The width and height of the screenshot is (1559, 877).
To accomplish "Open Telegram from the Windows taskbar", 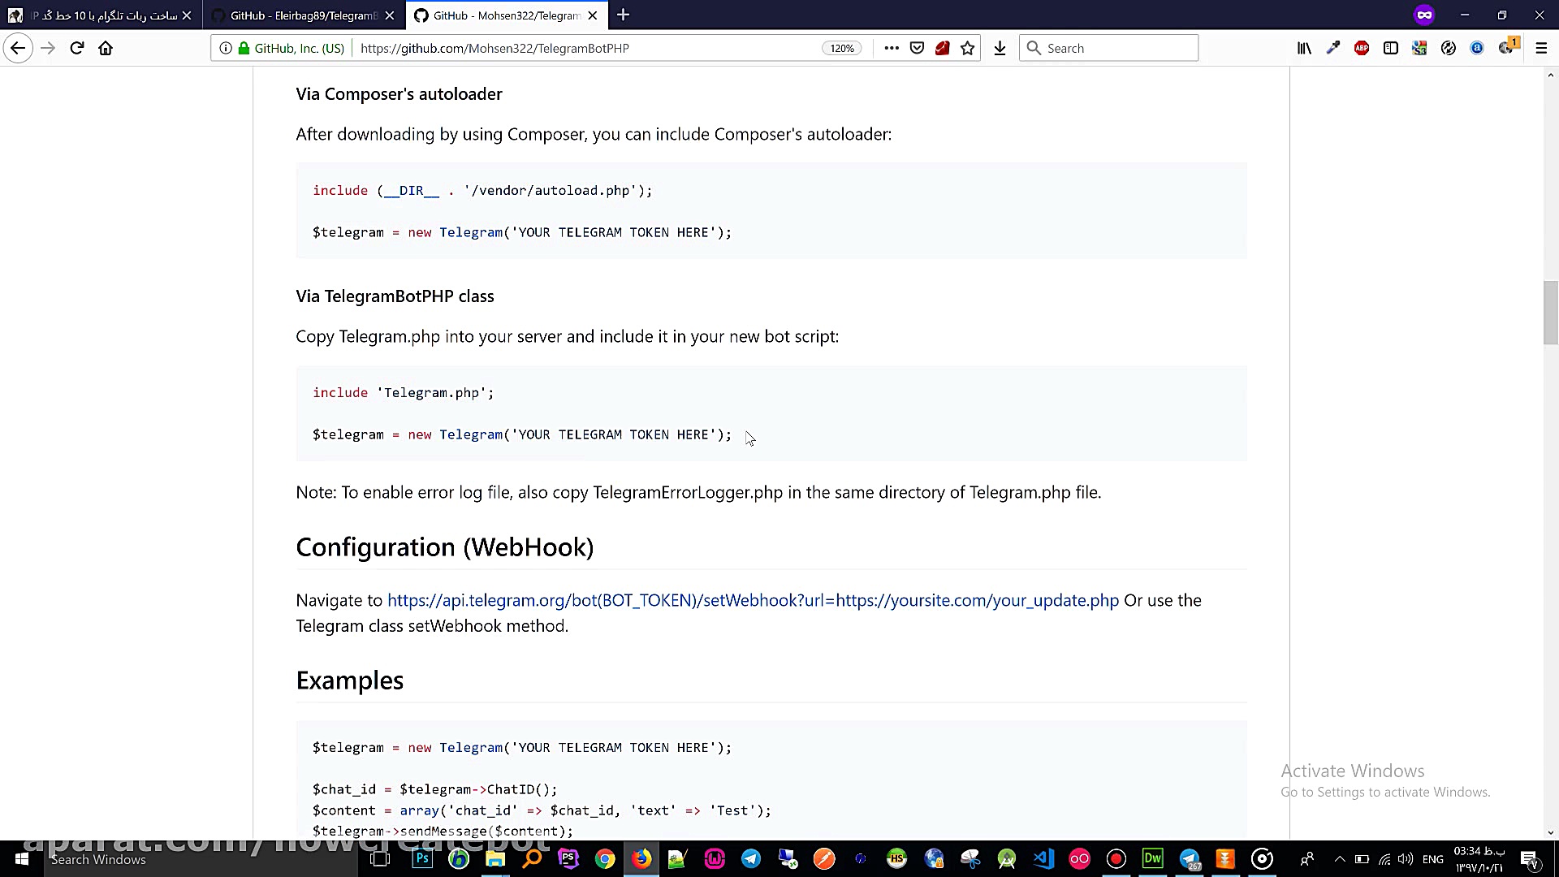I will [x=751, y=859].
